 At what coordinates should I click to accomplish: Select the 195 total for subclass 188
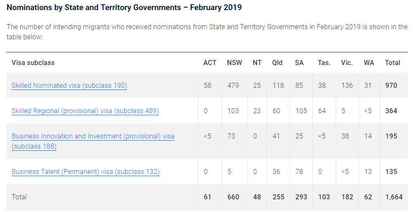coord(391,136)
